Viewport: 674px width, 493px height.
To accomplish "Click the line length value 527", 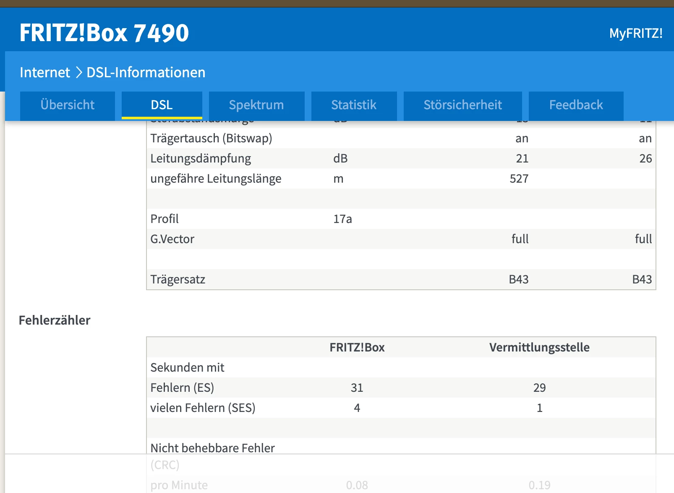I will click(519, 178).
